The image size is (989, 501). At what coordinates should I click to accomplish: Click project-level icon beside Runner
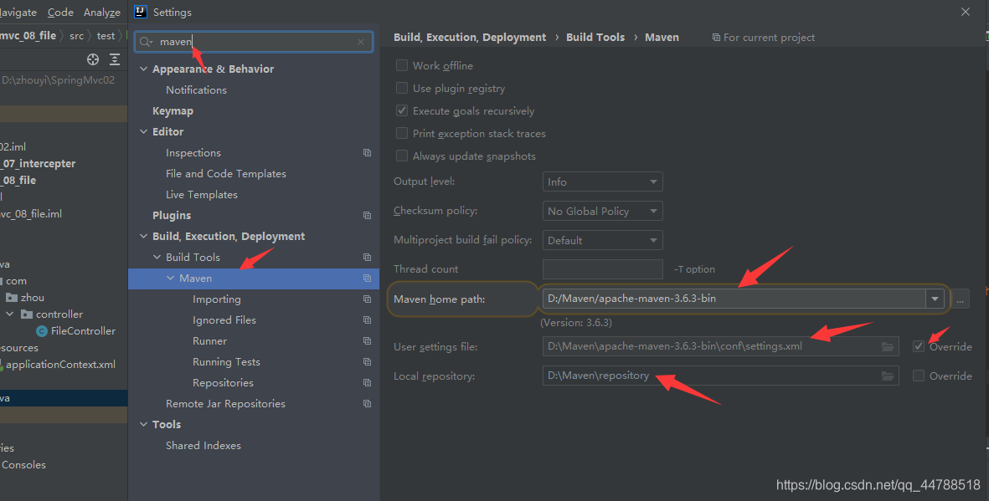coord(367,341)
